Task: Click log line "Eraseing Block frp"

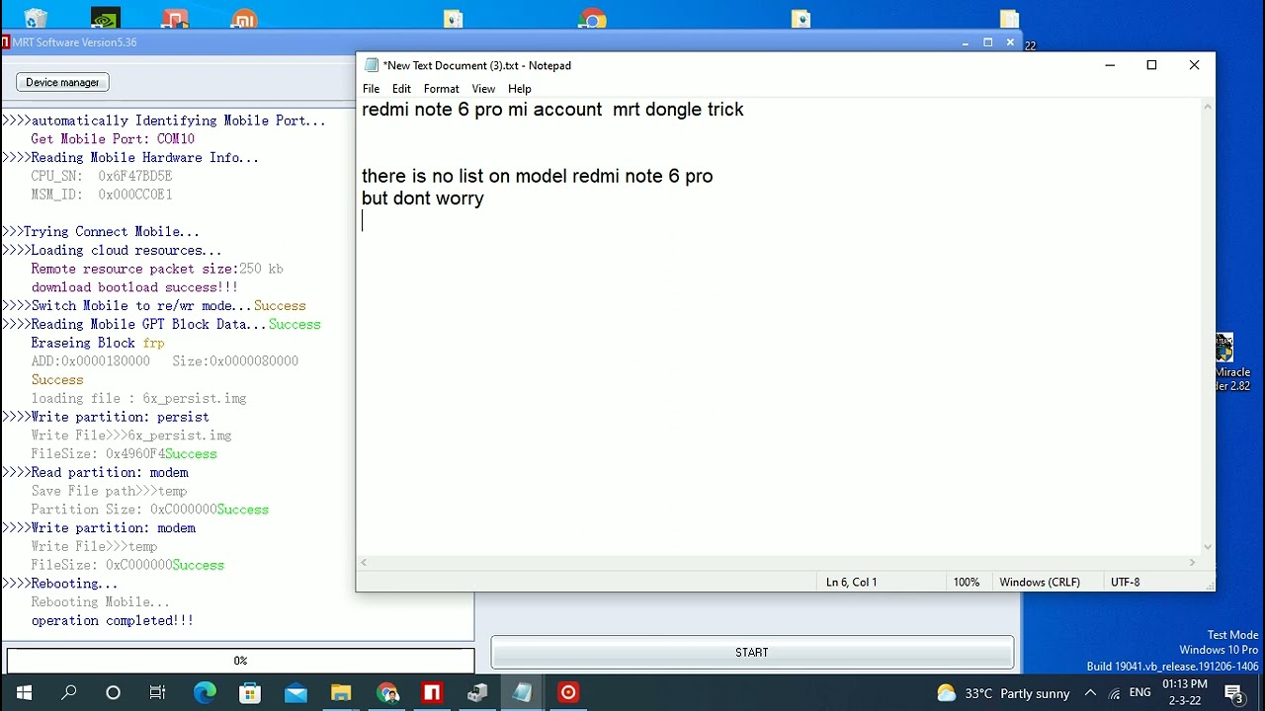Action: point(98,343)
